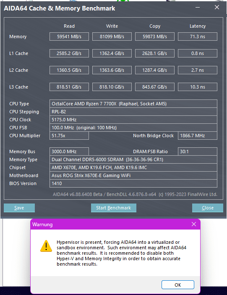Click the DRAM:FSB Ratio label
227x295 pixels.
pos(150,151)
